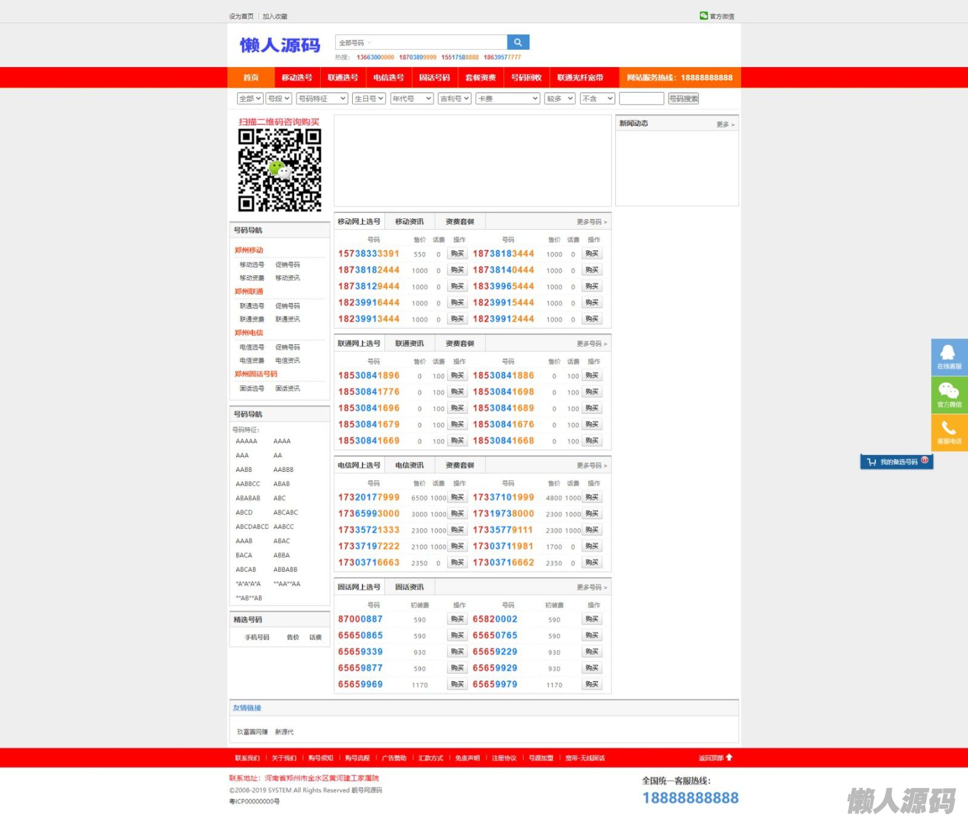Click 购买 for number 18530841896

point(457,376)
